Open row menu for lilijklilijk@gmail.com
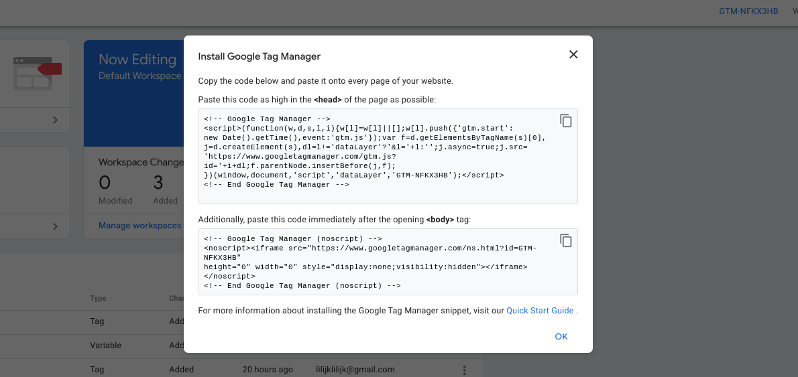 (x=463, y=370)
